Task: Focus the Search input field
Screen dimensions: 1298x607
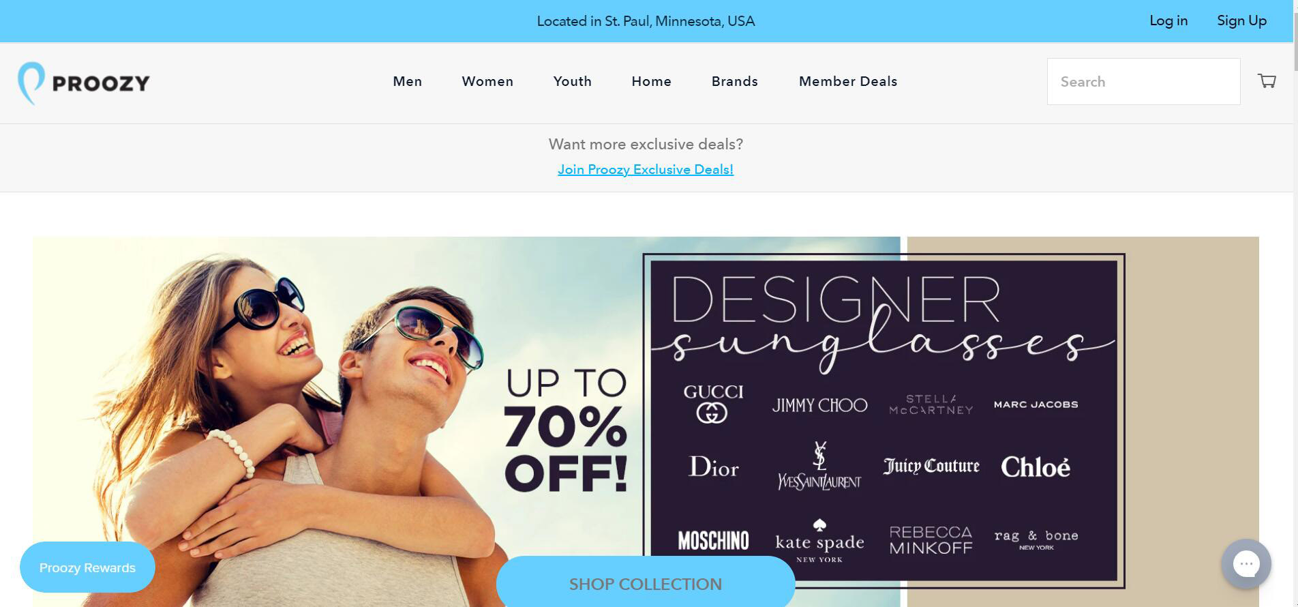Action: tap(1143, 81)
